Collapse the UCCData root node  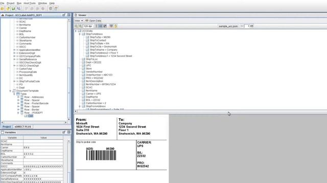tap(76, 31)
